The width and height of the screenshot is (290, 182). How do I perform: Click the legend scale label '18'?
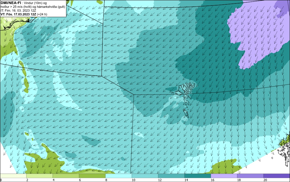[239, 180]
